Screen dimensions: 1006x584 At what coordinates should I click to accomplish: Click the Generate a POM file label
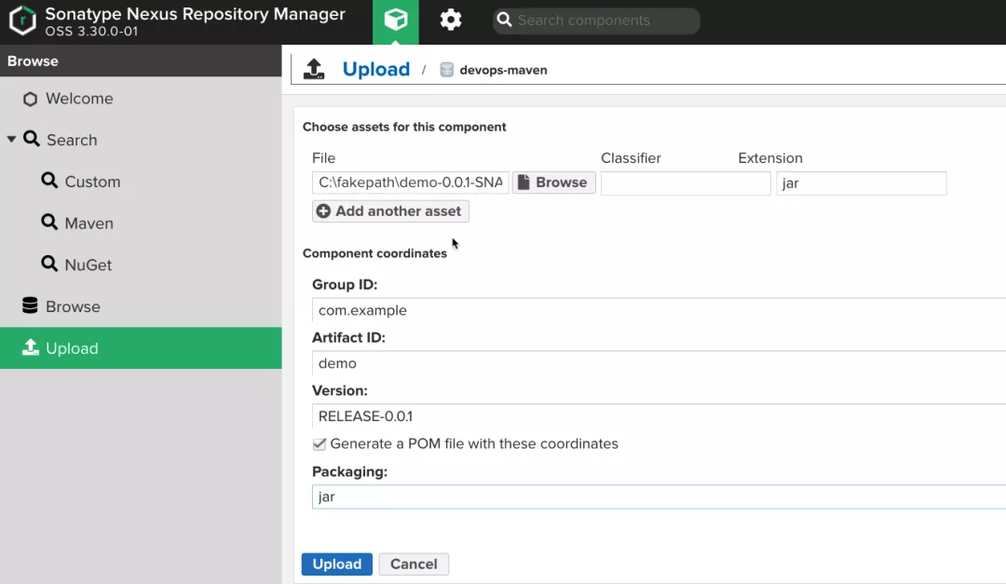(x=474, y=444)
